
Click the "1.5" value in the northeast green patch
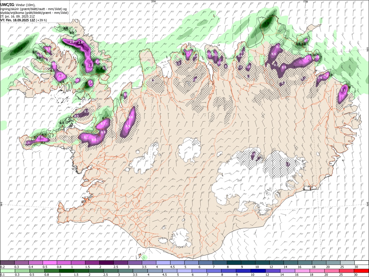tap(267, 24)
